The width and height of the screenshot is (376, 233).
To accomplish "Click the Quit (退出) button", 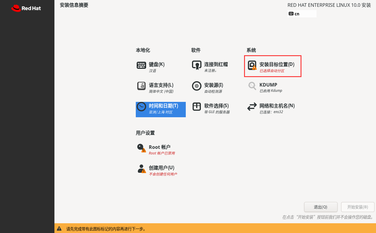I will click(321, 207).
